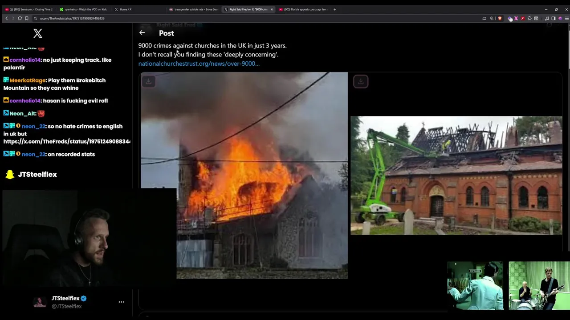This screenshot has height=320, width=570.
Task: Click the MeerkatRage username in chat
Action: (x=27, y=80)
